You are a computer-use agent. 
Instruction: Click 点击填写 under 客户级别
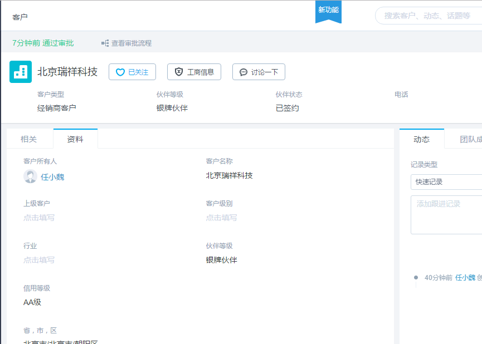221,218
